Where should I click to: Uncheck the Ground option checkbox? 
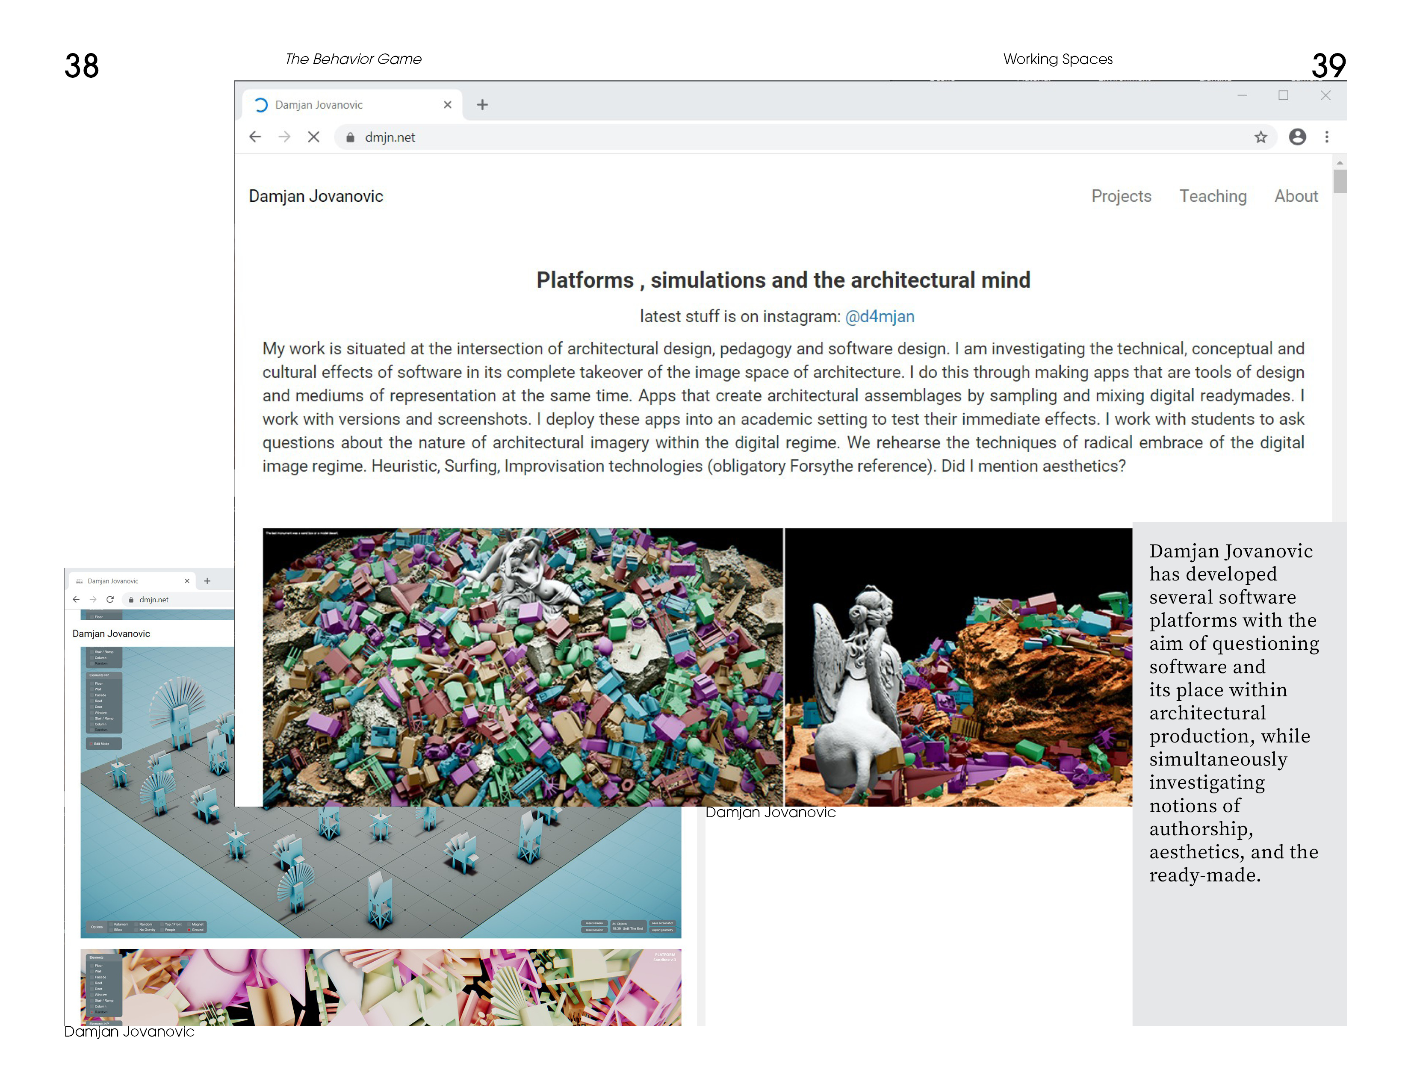(189, 930)
